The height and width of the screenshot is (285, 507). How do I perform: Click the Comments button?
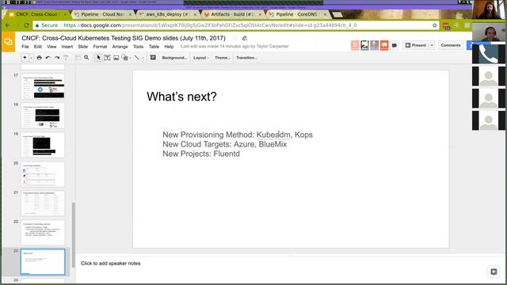click(x=451, y=45)
